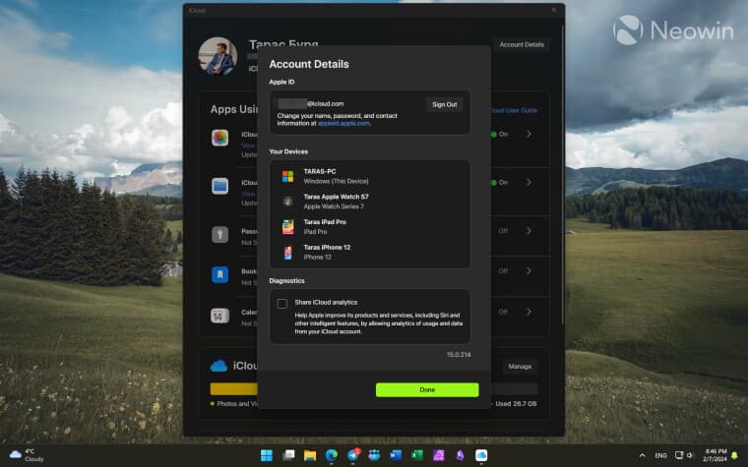
Task: Click the iCloud window vertical scrollbar
Action: 562,174
